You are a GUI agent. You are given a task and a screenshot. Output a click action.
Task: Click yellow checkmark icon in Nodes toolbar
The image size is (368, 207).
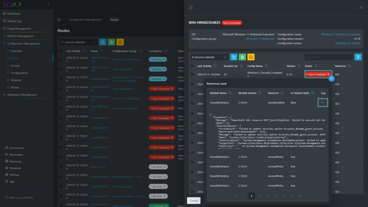120,42
